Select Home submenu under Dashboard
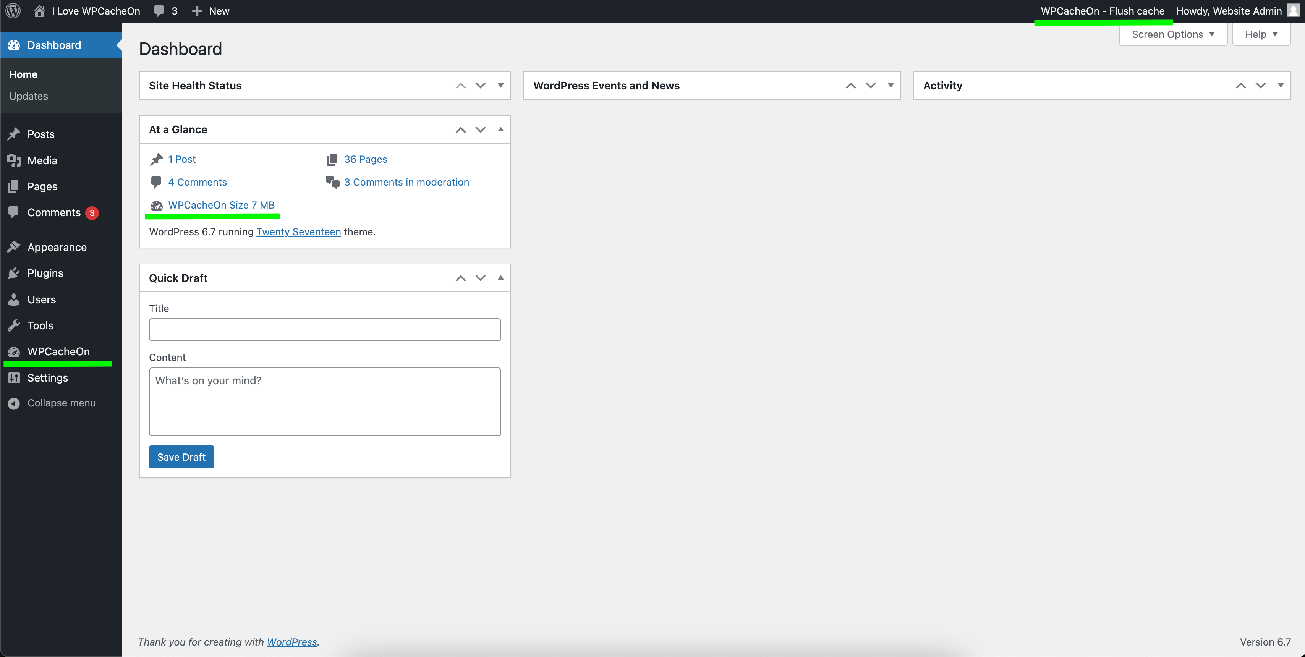 tap(23, 74)
